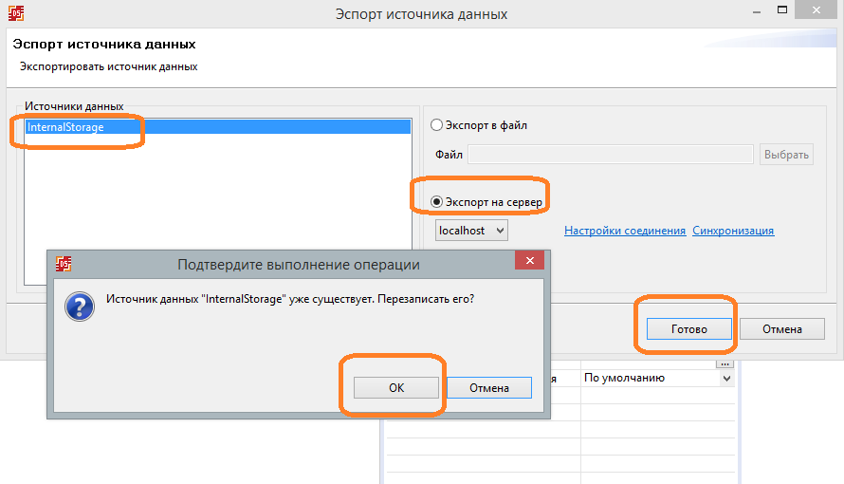Click the ellipsis button above the table
The height and width of the screenshot is (484, 844).
tap(725, 363)
